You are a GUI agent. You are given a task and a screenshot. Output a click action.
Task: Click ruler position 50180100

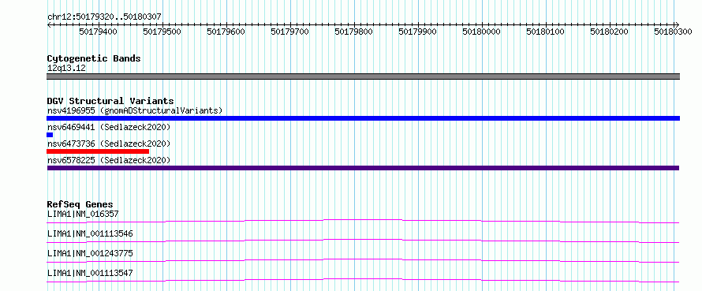click(546, 32)
